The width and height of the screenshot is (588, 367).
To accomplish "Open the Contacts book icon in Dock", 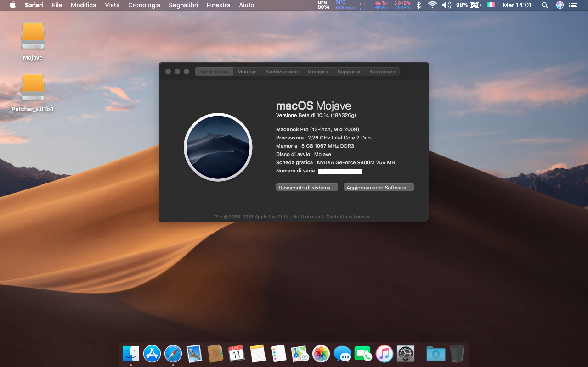I will point(215,354).
